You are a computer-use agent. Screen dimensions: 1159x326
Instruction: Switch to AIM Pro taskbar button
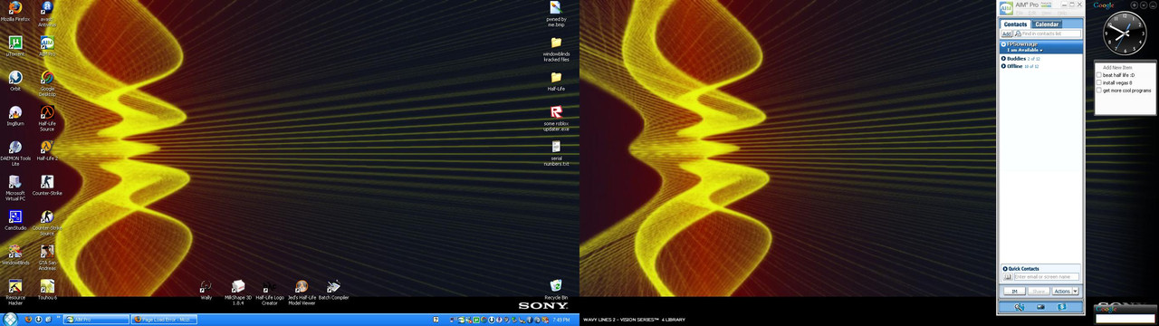[97, 320]
